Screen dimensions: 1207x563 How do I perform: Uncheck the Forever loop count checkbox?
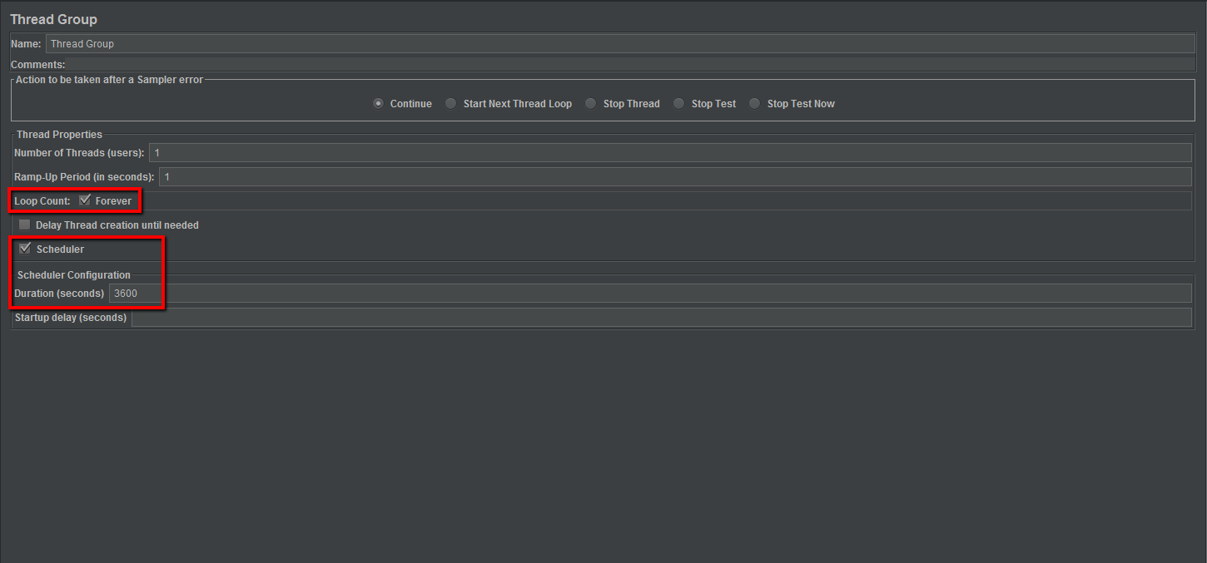[x=85, y=200]
